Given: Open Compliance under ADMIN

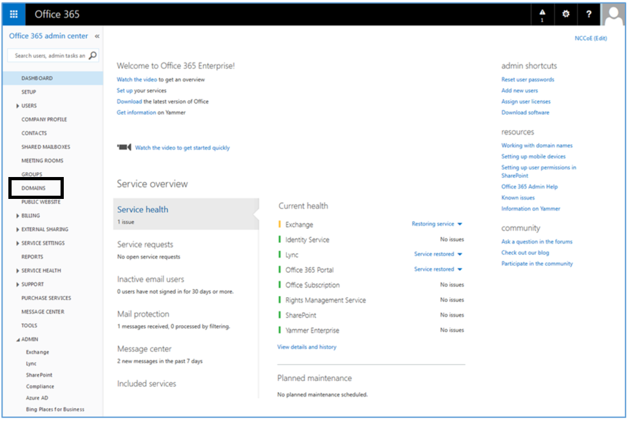Looking at the screenshot, I should (40, 387).
